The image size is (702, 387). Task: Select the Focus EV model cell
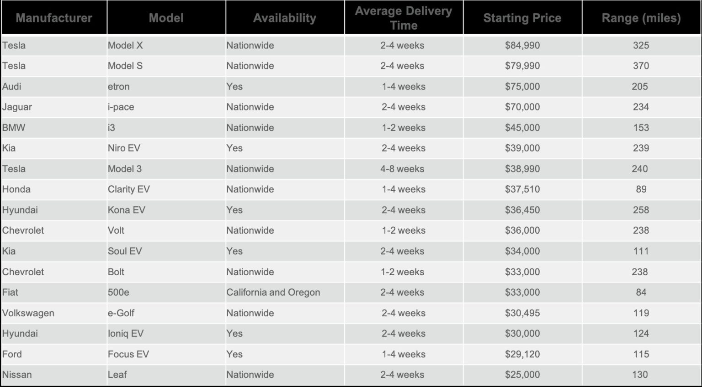point(128,354)
